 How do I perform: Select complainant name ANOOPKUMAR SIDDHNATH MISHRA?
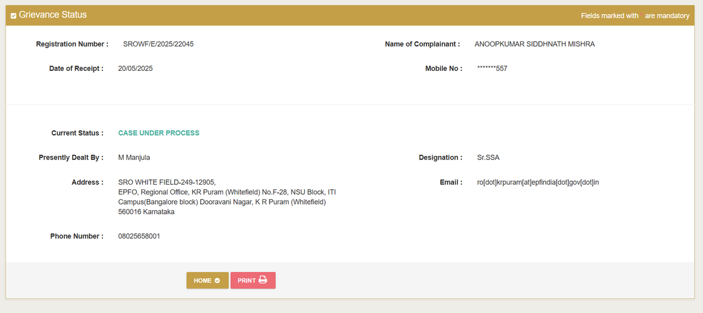(x=534, y=44)
